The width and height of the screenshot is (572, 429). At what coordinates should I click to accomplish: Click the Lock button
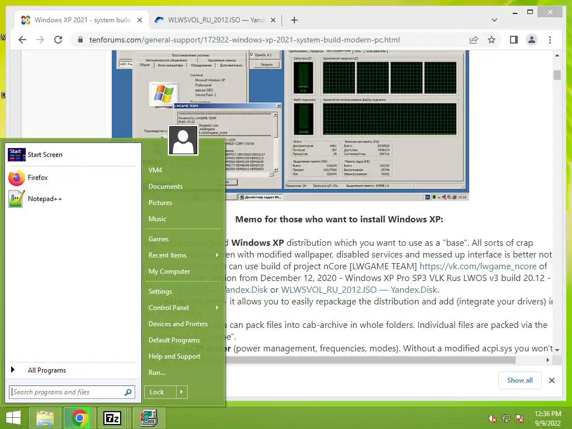[x=160, y=392]
